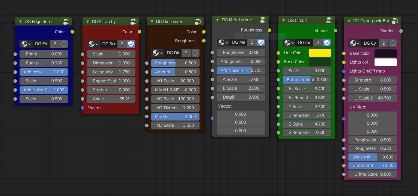
Task: Collapse the DG Cyberpunk node
Action: tap(348, 21)
